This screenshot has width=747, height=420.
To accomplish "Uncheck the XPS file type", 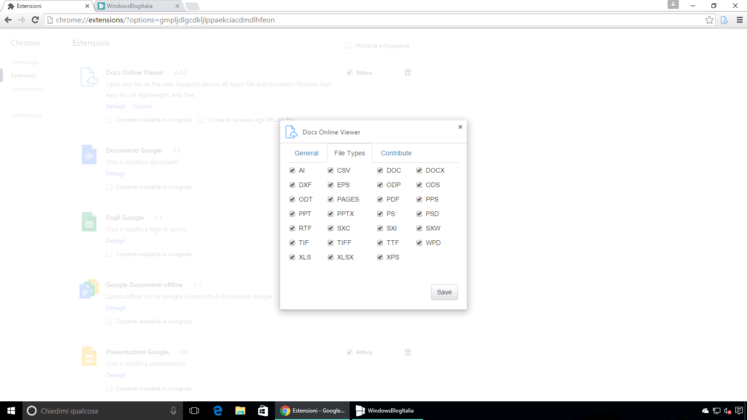I will pos(380,257).
